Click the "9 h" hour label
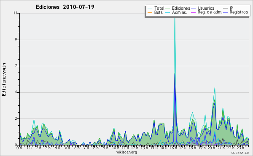The height and width of the screenshot is (156, 253). point(105,148)
